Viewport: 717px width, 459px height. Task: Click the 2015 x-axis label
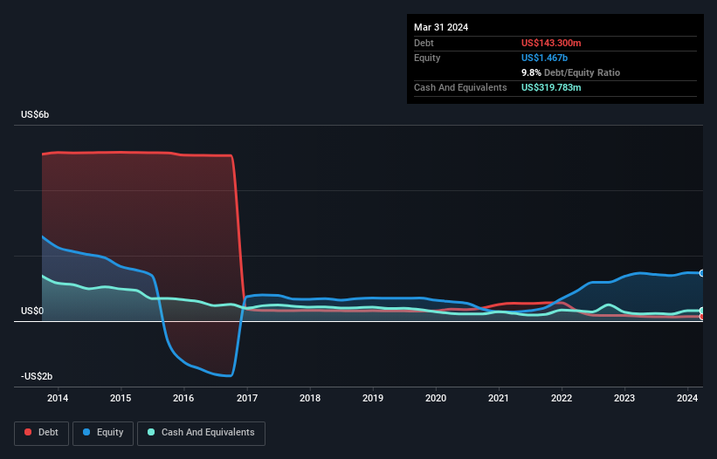click(121, 398)
